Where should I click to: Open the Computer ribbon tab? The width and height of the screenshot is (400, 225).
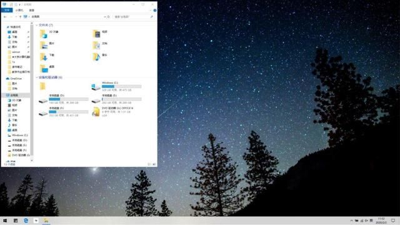pyautogui.click(x=19, y=10)
